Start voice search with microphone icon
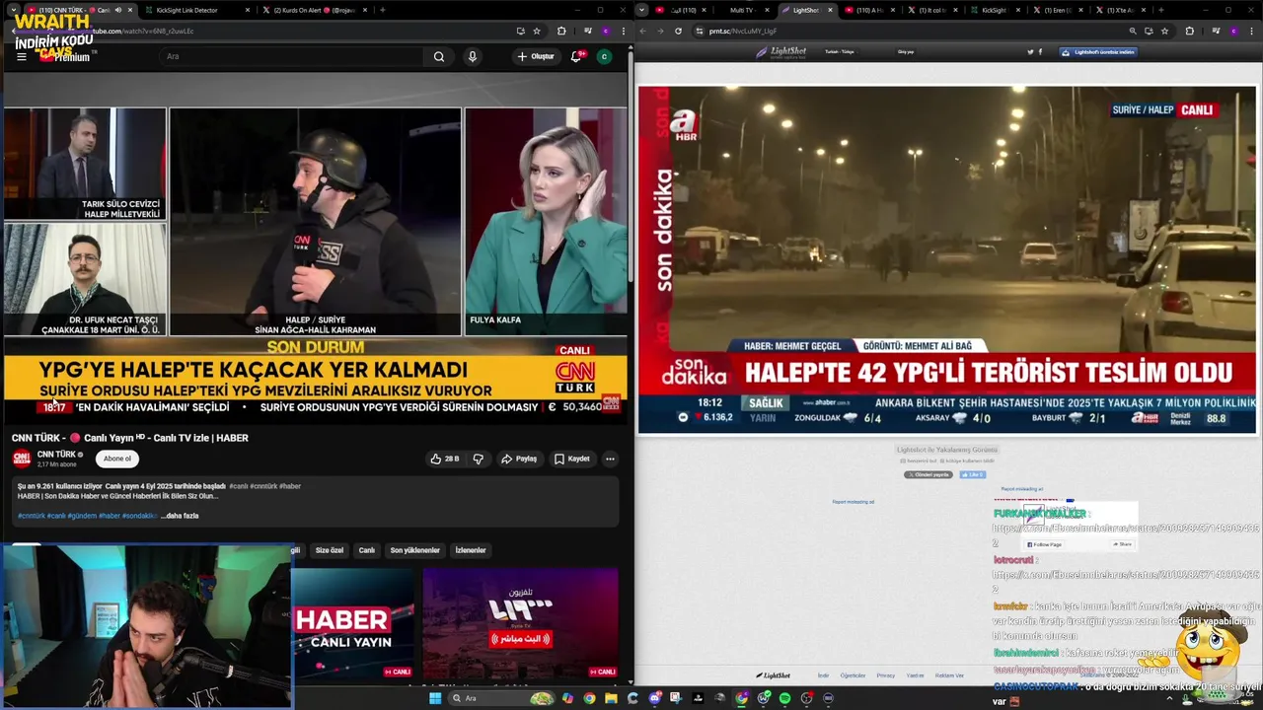1263x710 pixels. point(473,56)
